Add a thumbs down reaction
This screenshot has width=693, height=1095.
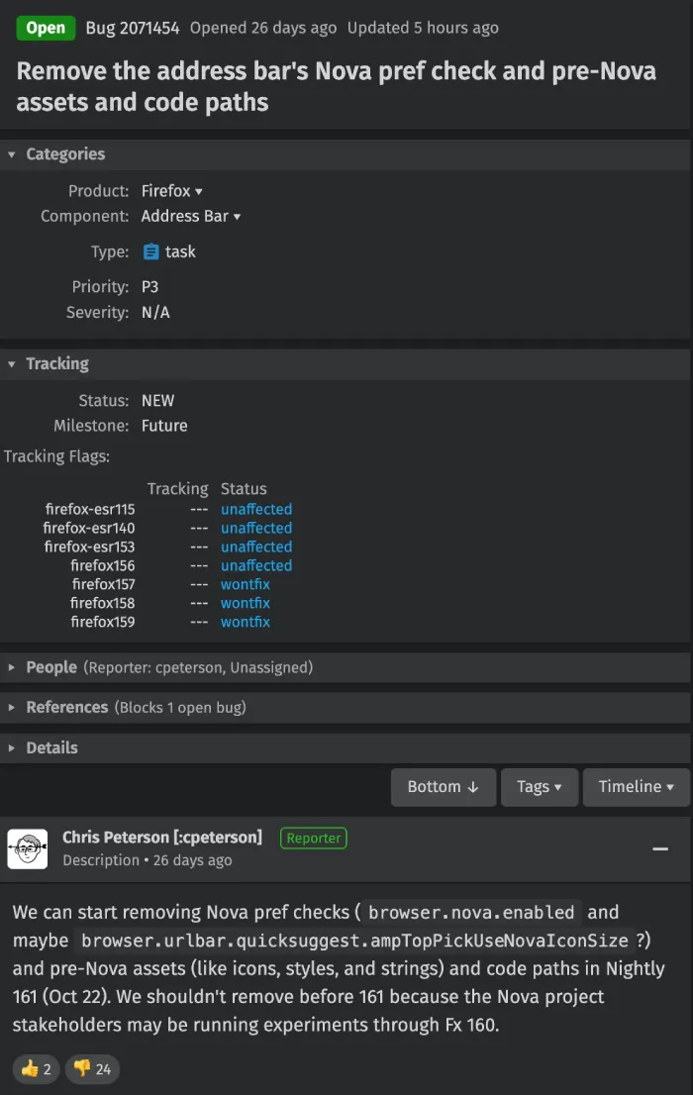point(92,1068)
